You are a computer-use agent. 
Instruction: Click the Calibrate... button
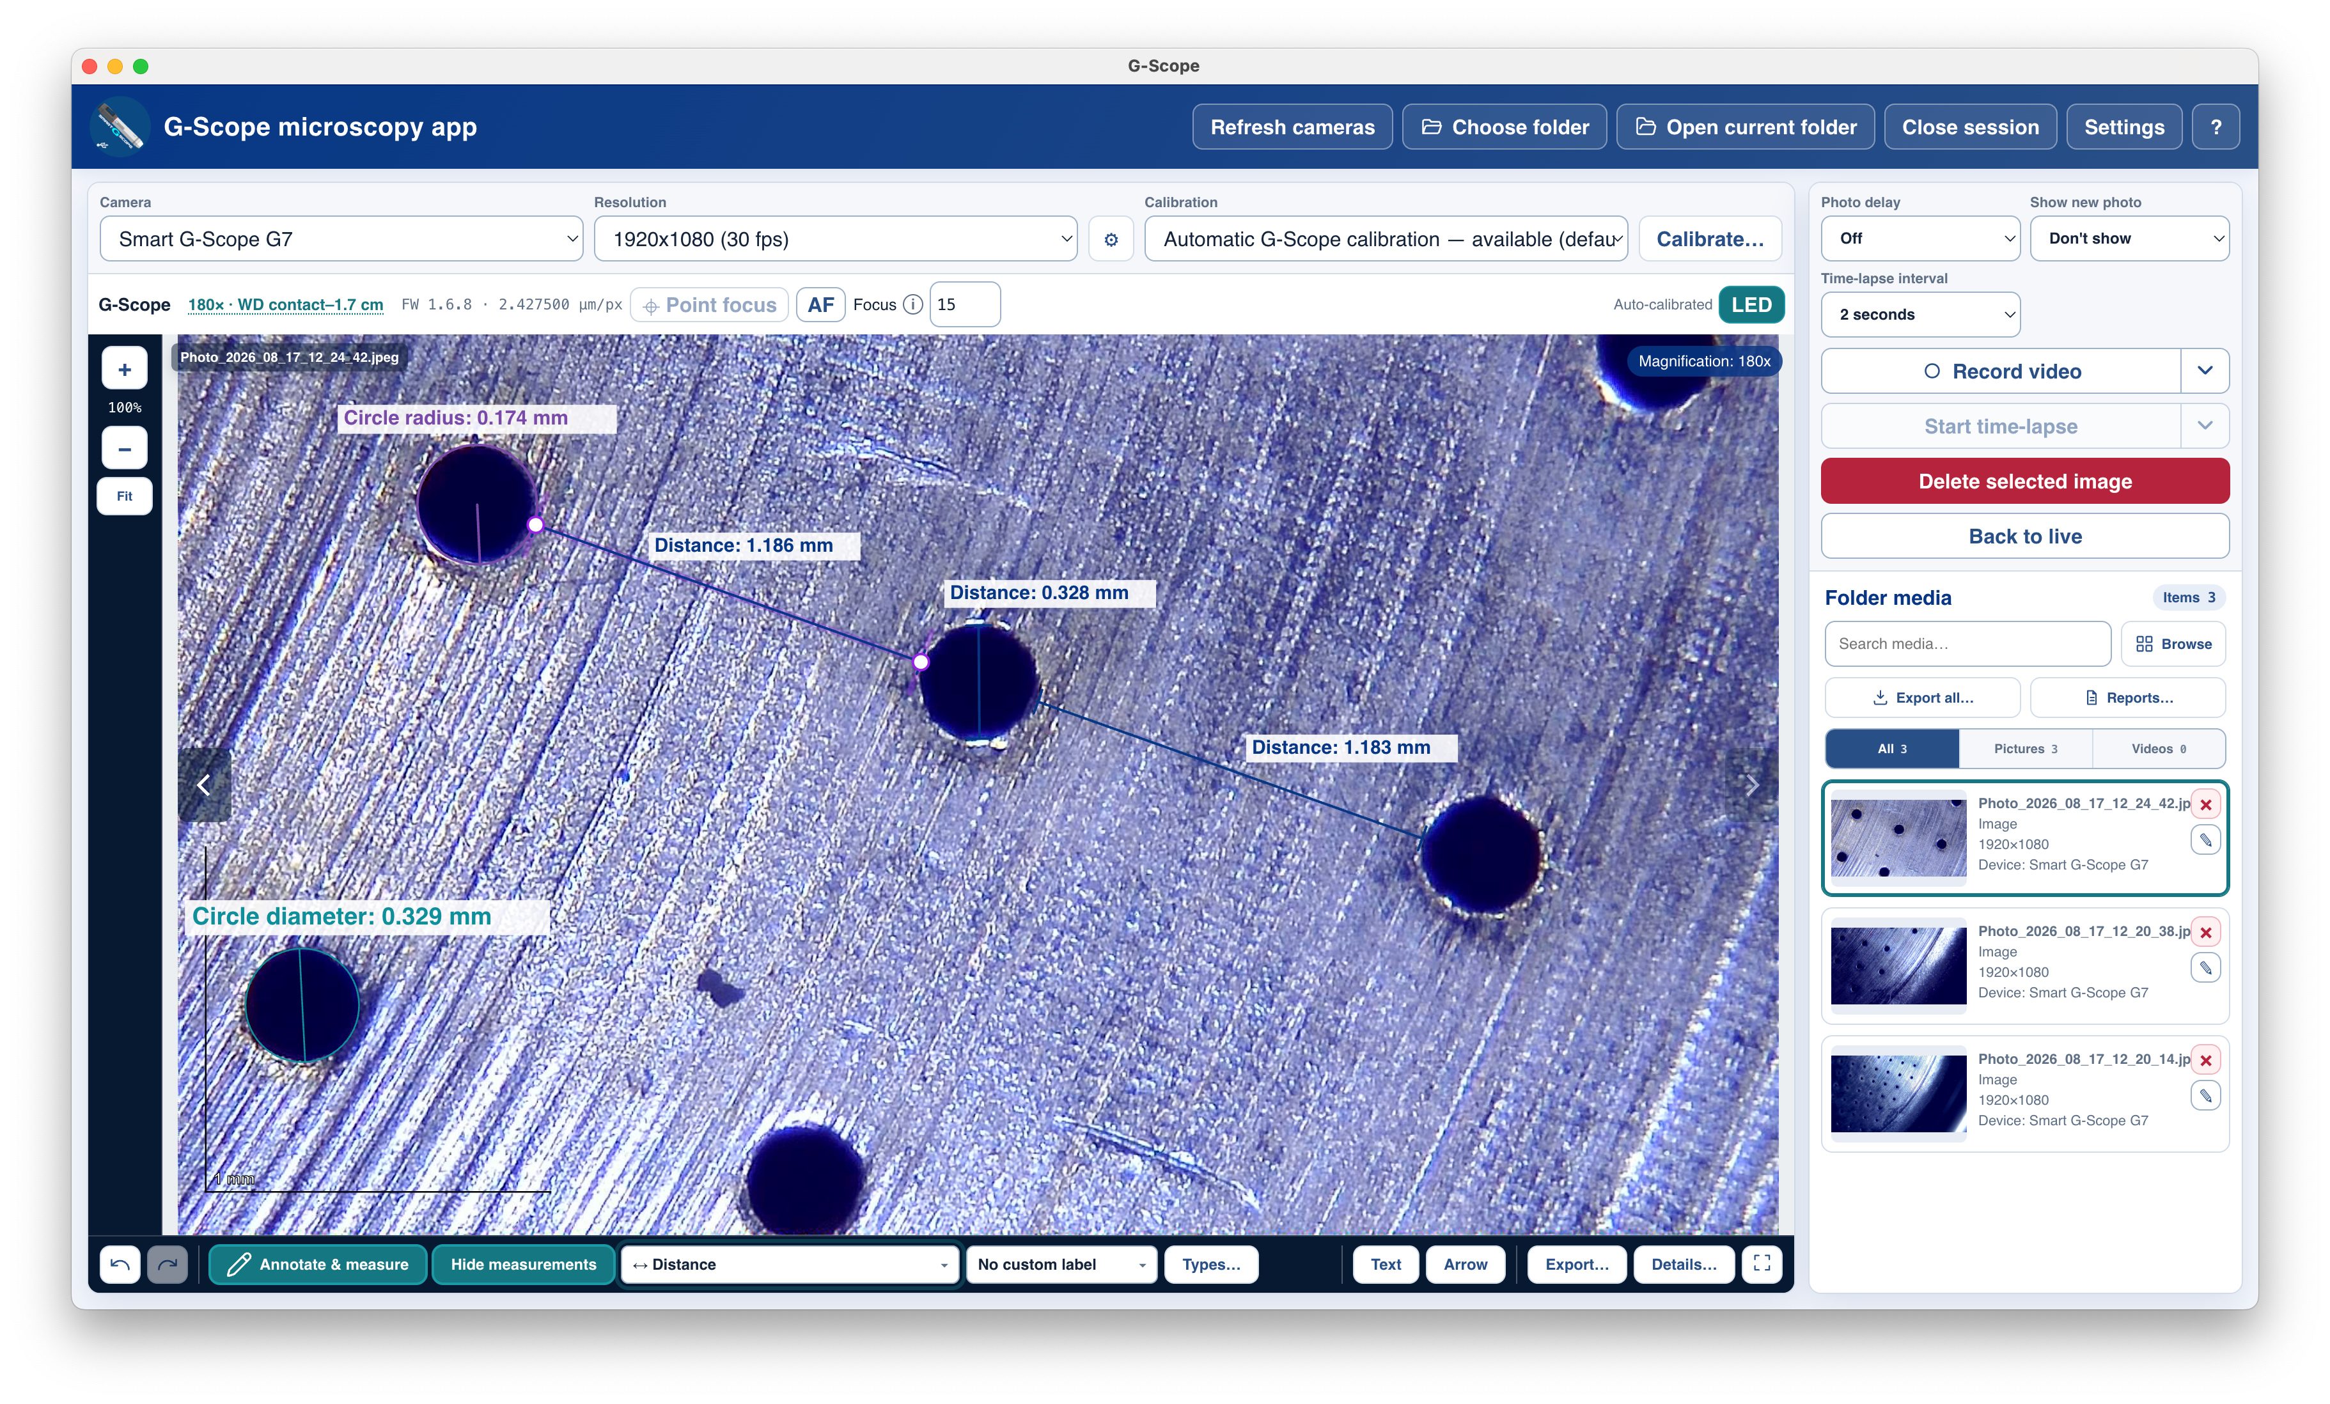[1710, 239]
